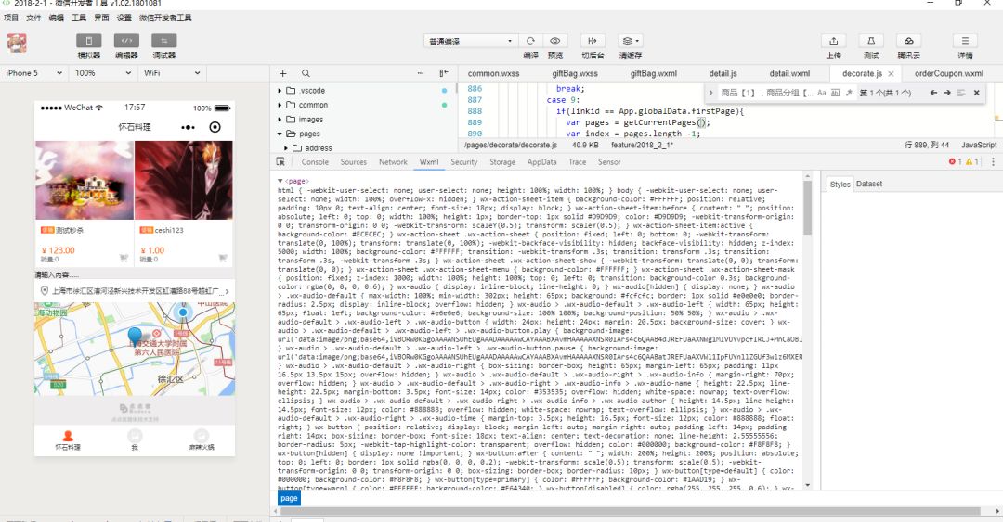The height and width of the screenshot is (522, 1003).
Task: Open the devtools vertical dots menu
Action: tap(993, 162)
